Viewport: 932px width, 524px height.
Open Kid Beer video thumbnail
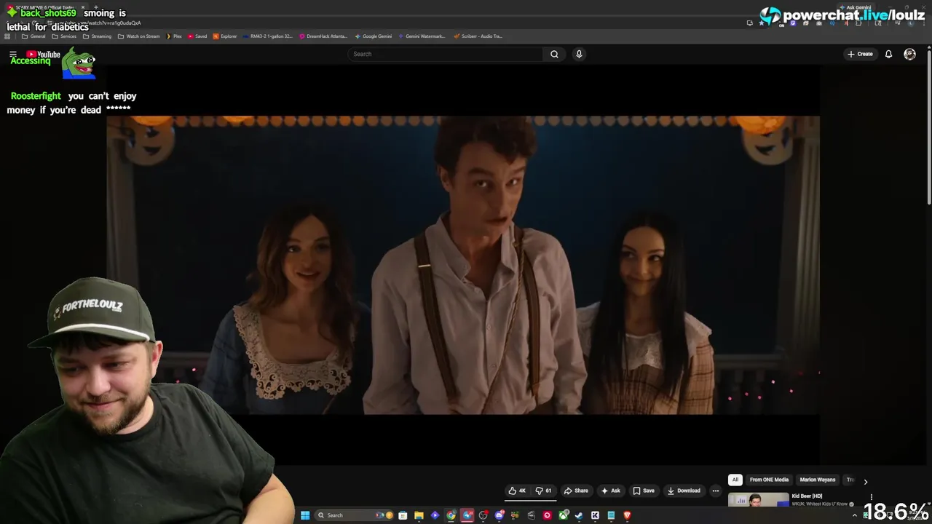pyautogui.click(x=758, y=500)
